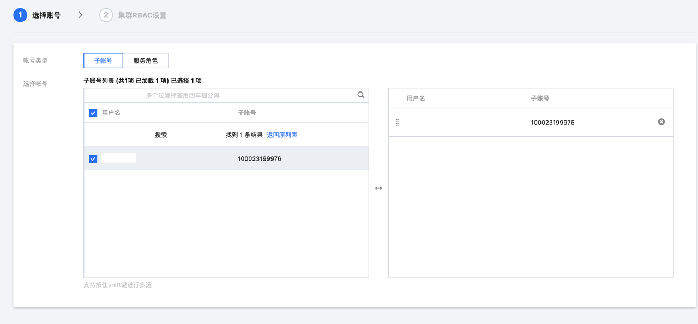Click the 返回原列表 link
This screenshot has width=698, height=324.
coord(282,135)
